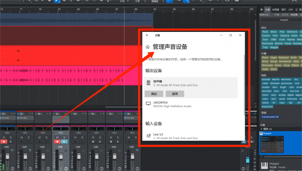Switch to the 文件 browser tab
The width and height of the screenshot is (302, 171).
(290, 9)
